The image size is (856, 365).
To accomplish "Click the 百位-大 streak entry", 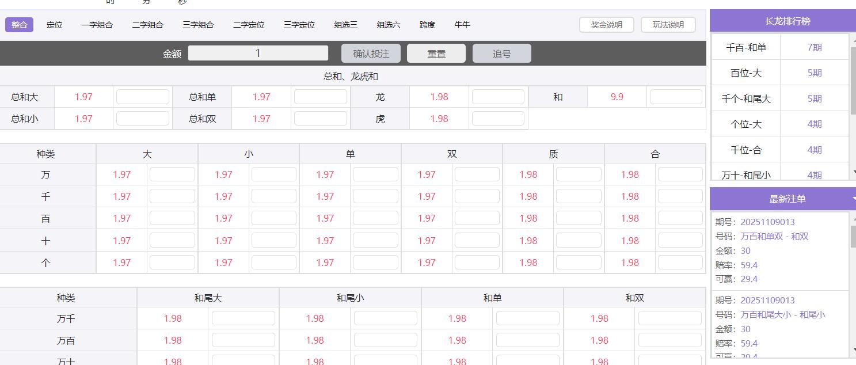I will point(780,72).
